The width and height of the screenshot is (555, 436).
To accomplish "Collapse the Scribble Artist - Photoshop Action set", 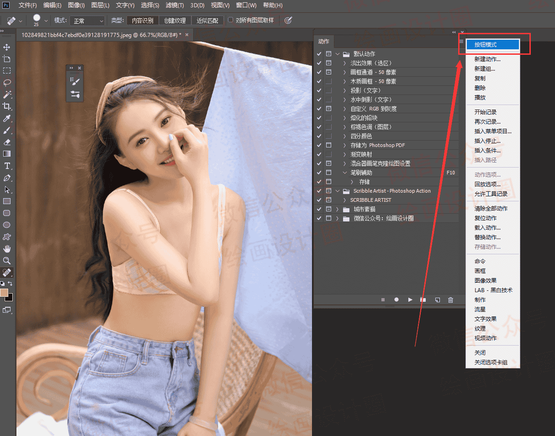I will (x=338, y=191).
